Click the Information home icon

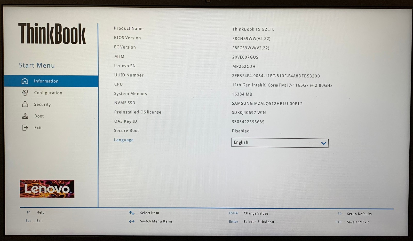pyautogui.click(x=25, y=81)
